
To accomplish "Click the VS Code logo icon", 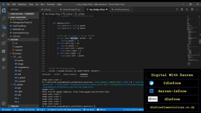I will coord(3,4).
